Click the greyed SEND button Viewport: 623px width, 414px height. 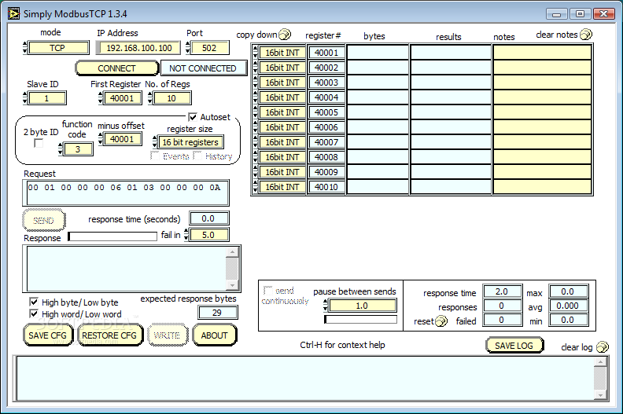click(x=44, y=220)
